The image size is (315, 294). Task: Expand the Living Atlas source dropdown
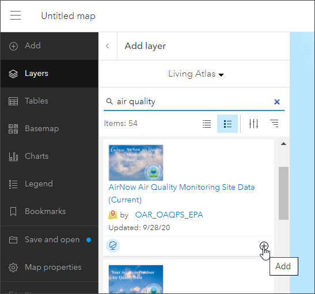pyautogui.click(x=196, y=74)
